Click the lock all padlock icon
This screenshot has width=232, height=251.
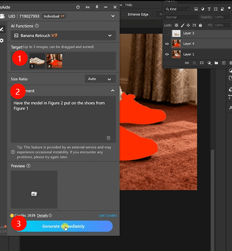(200, 25)
